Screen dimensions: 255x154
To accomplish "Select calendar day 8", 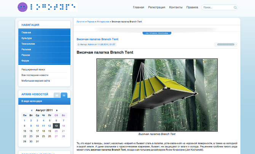I will point(25,126).
